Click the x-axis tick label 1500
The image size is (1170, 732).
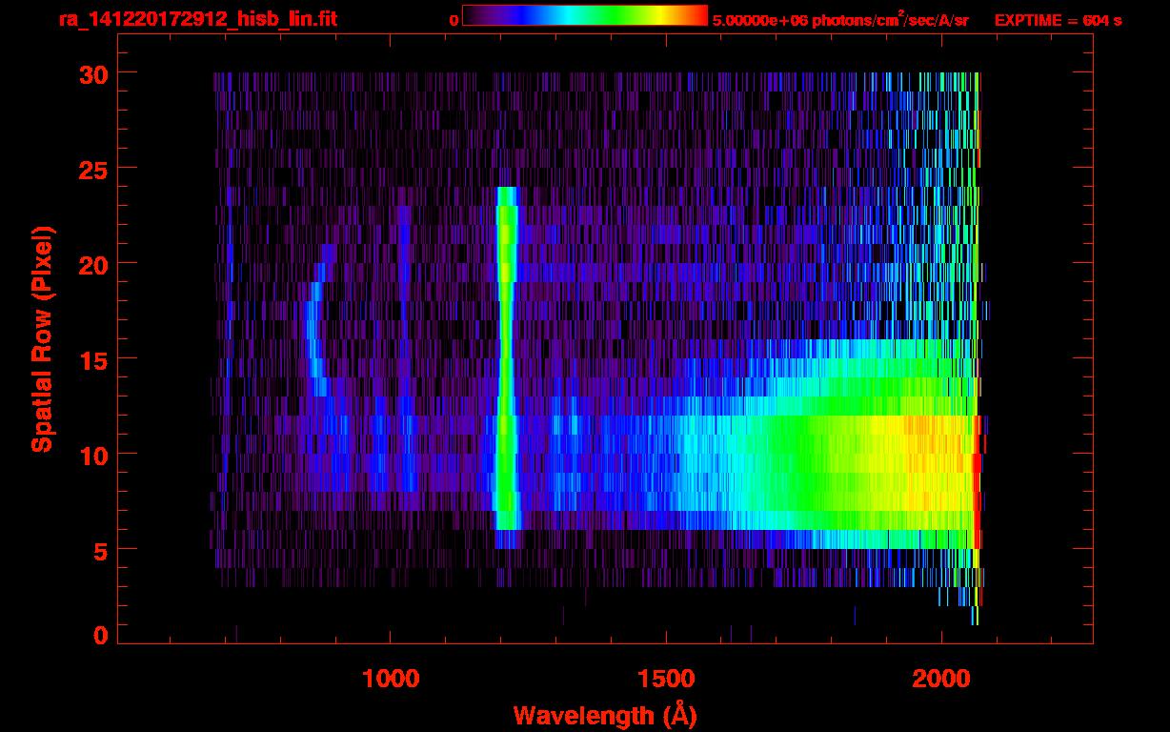666,679
